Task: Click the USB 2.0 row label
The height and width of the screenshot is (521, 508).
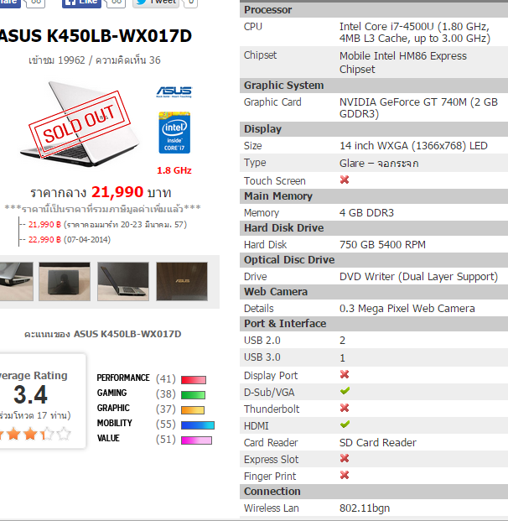Action: click(x=262, y=341)
